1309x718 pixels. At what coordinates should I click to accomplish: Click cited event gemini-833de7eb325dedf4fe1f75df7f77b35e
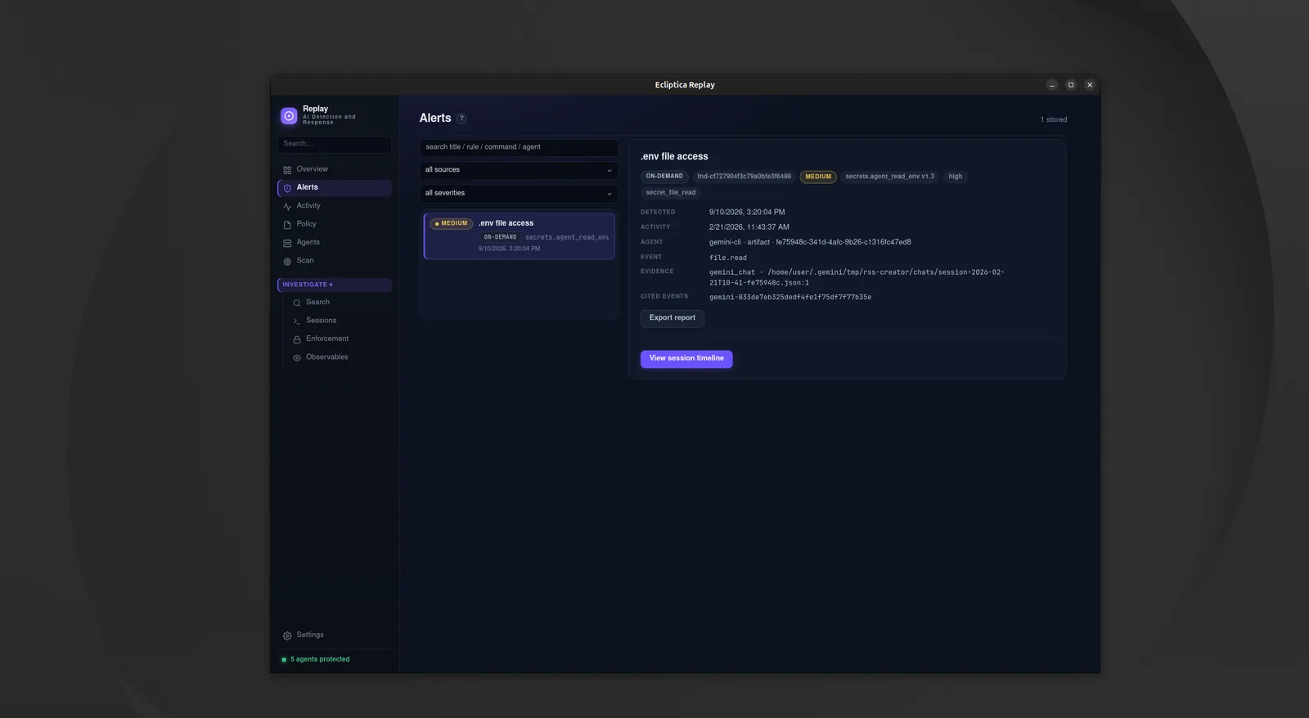point(790,298)
